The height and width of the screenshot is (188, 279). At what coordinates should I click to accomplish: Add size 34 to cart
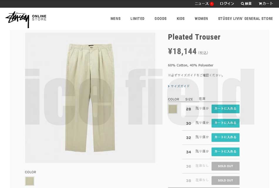pos(226,152)
